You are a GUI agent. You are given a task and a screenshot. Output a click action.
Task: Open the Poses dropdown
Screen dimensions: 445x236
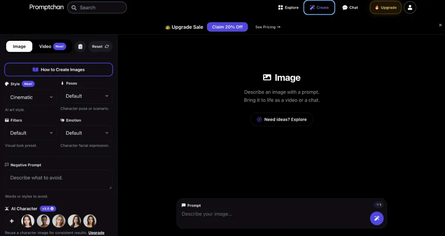86,96
